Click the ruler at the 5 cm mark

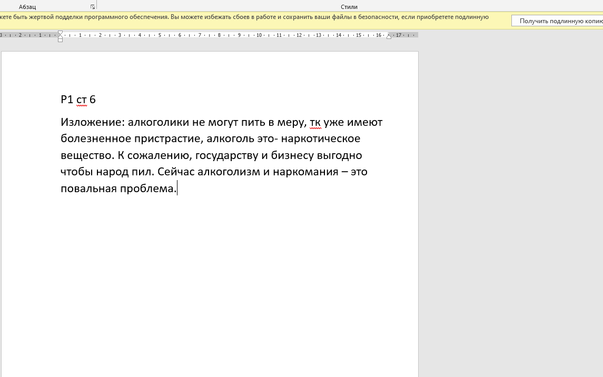click(x=160, y=35)
